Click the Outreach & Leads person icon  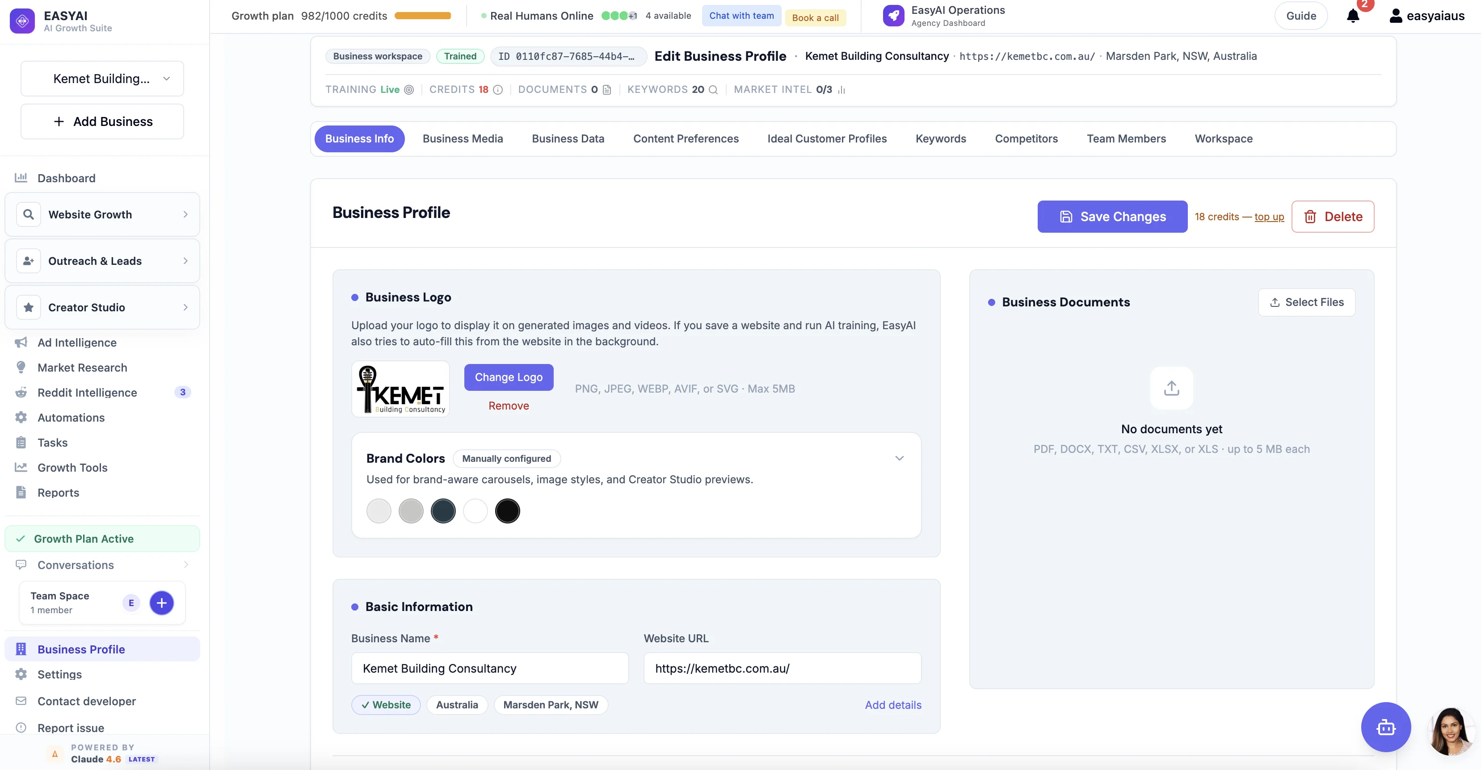pos(28,261)
